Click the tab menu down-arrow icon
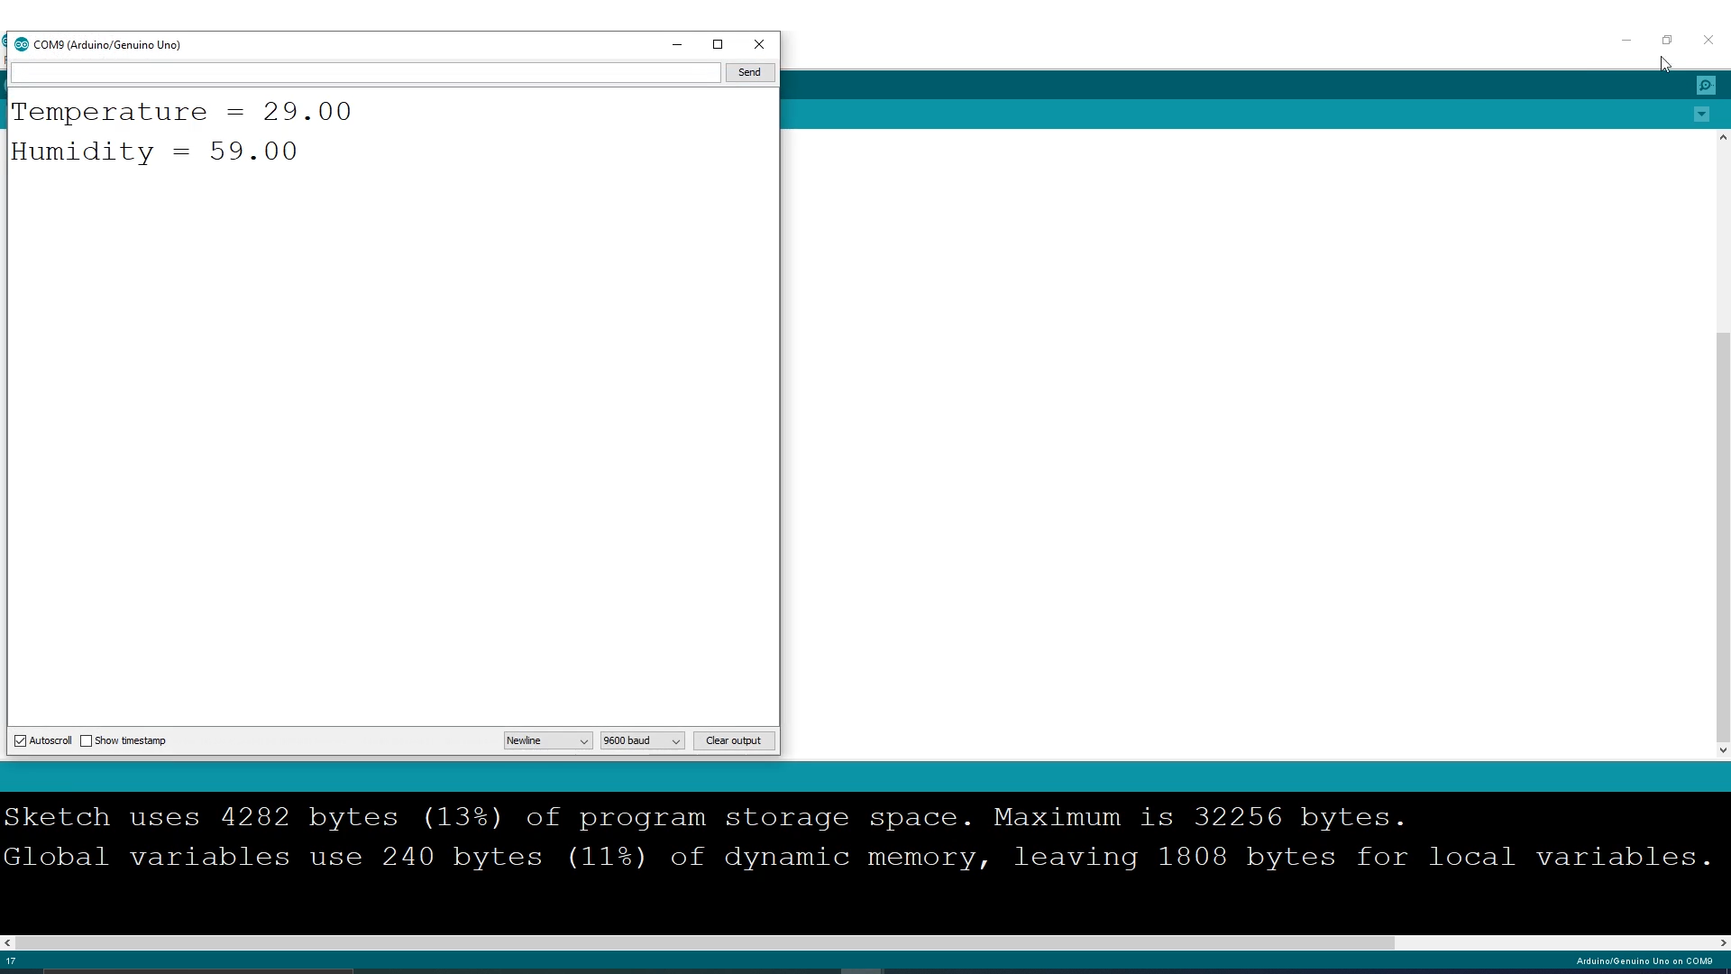This screenshot has height=974, width=1731. coord(1701,115)
